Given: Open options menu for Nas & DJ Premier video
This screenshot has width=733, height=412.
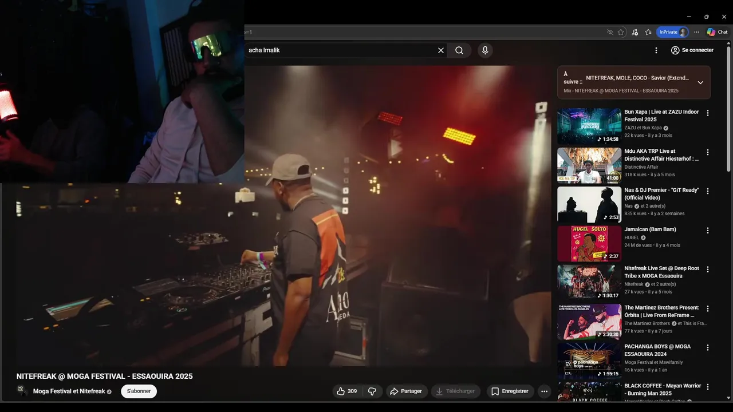Looking at the screenshot, I should pyautogui.click(x=707, y=191).
